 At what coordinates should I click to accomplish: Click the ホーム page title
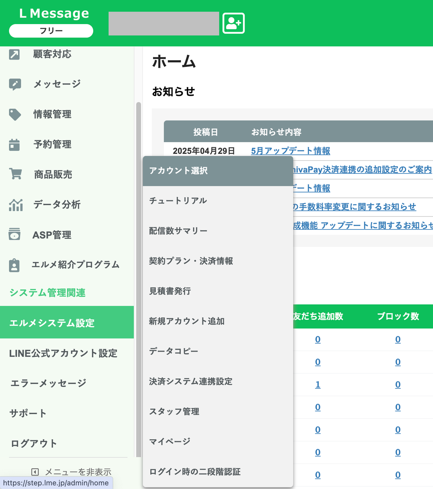(174, 62)
